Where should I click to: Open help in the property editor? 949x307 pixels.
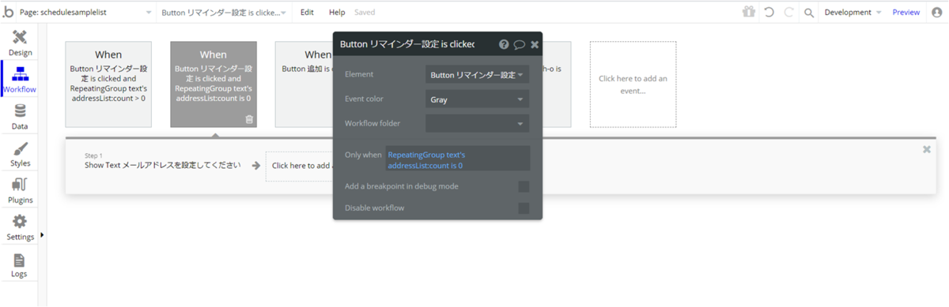pos(504,44)
